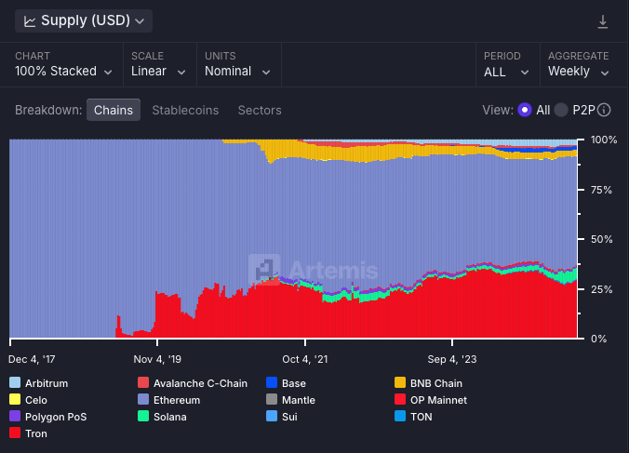
Task: Click the Dec 4, '17 axis date label
Action: pos(32,359)
